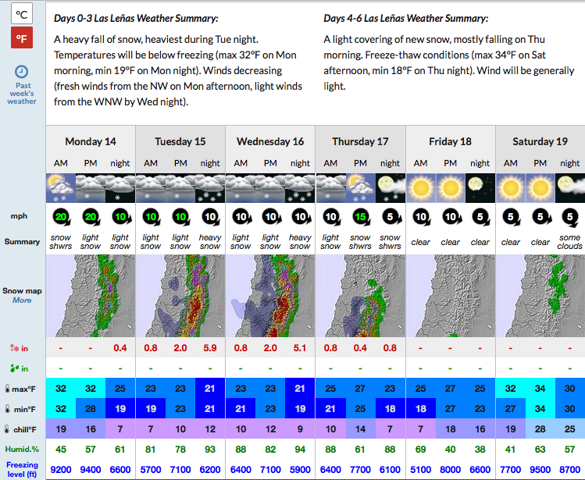Click Wednesday night humidity 94 value

click(300, 449)
